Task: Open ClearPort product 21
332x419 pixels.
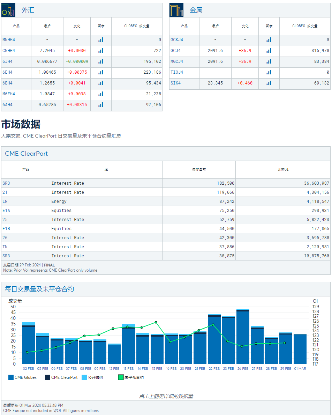Action: (5, 192)
